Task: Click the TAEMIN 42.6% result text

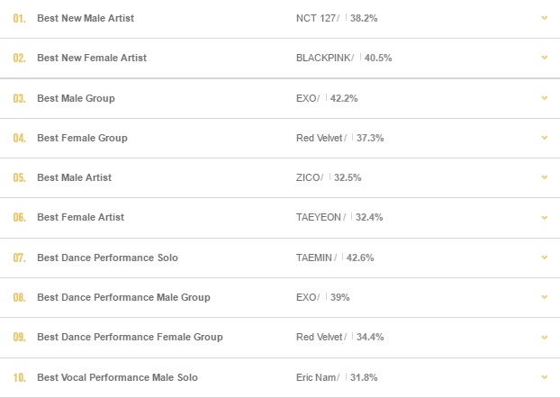Action: click(335, 258)
